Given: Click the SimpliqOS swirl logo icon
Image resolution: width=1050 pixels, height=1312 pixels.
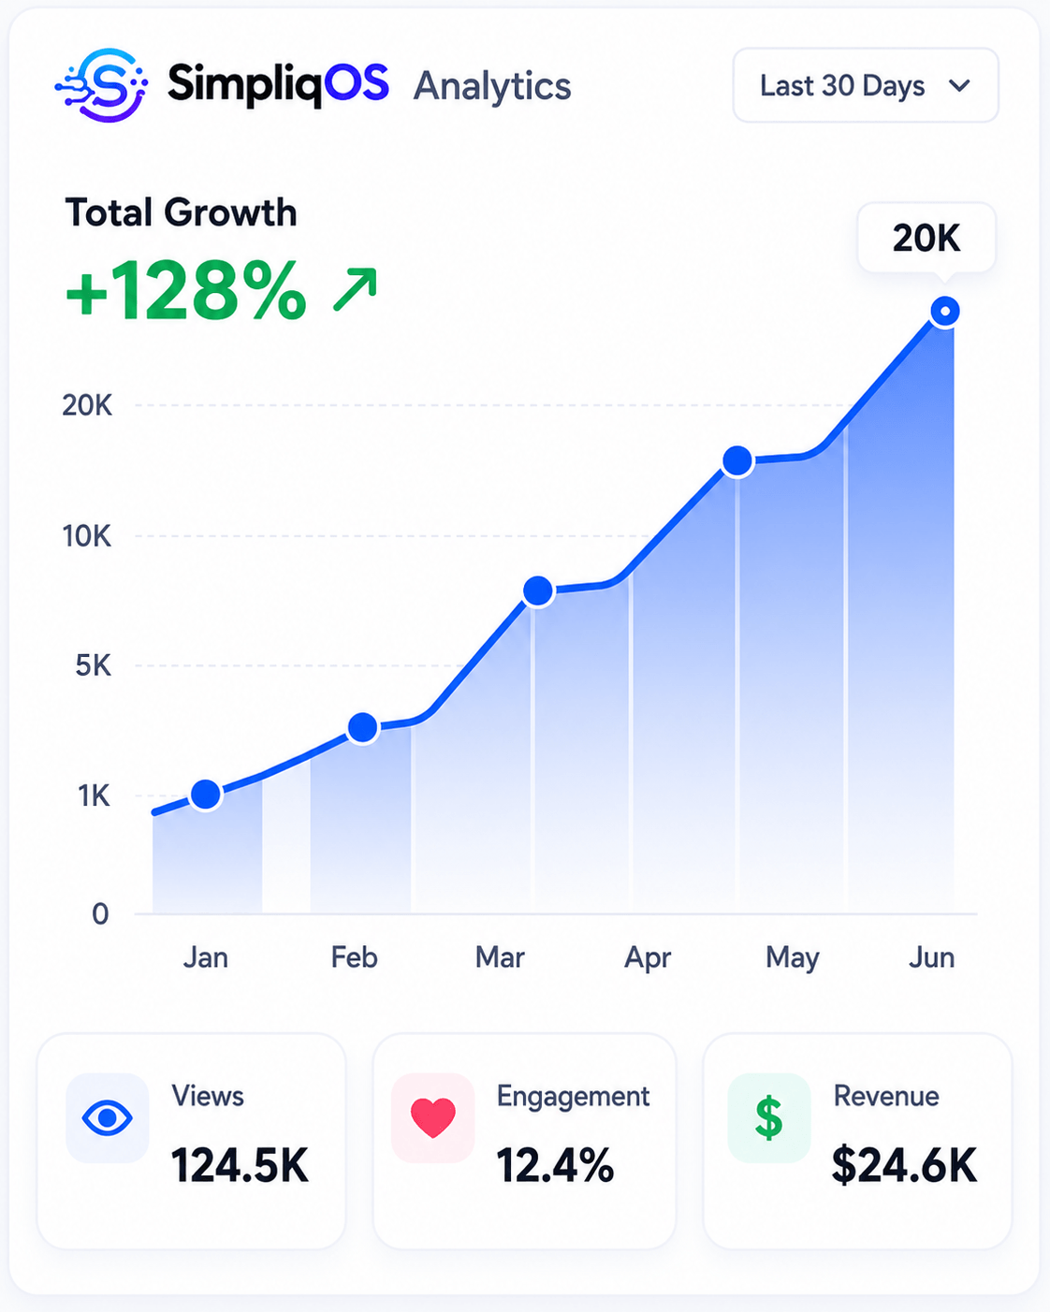Looking at the screenshot, I should [102, 85].
